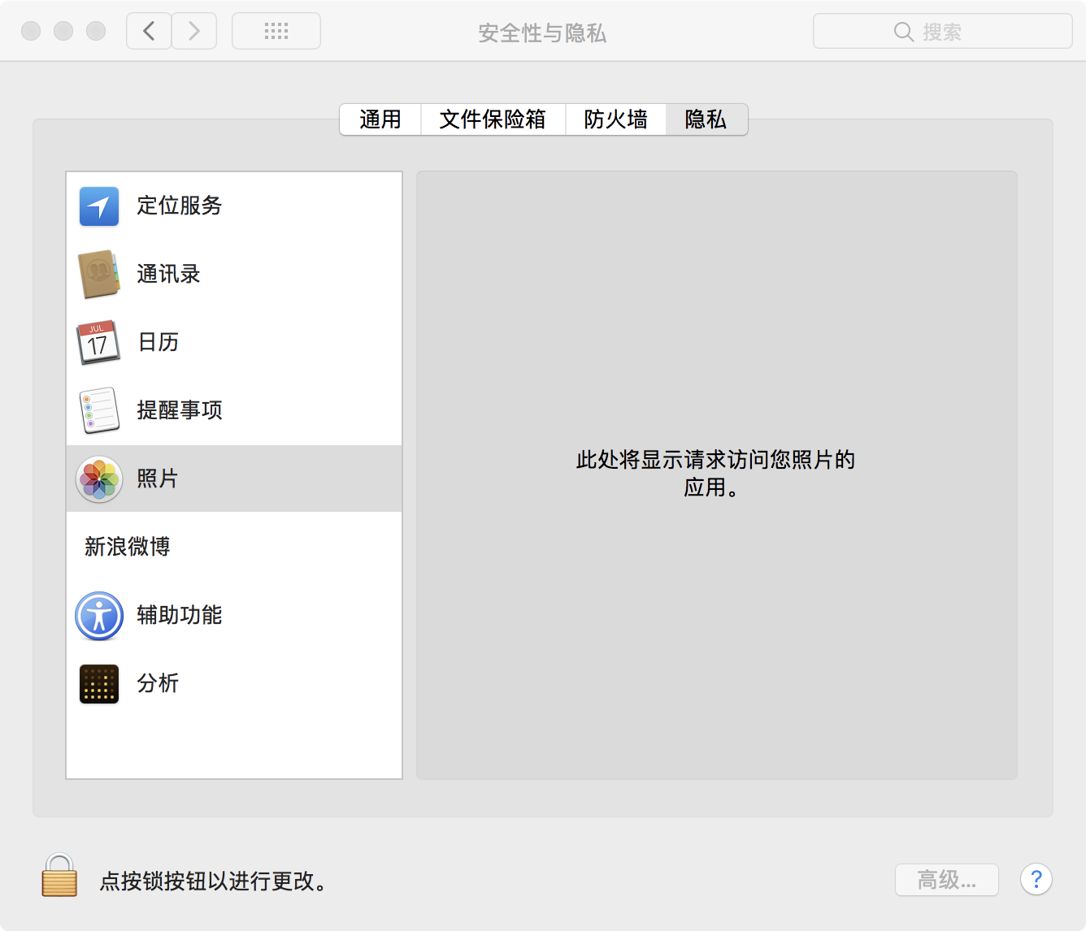Open the help question mark button

[1036, 879]
